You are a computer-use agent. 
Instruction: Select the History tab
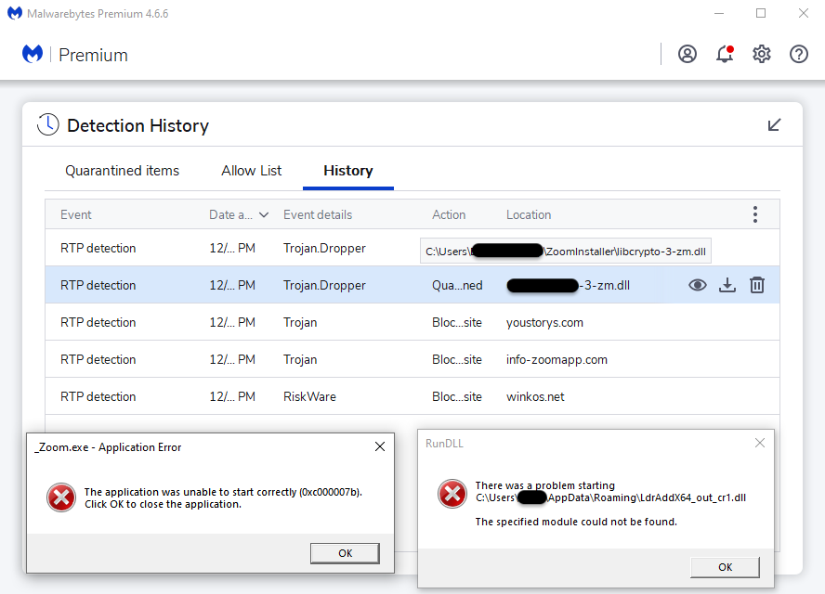click(348, 171)
